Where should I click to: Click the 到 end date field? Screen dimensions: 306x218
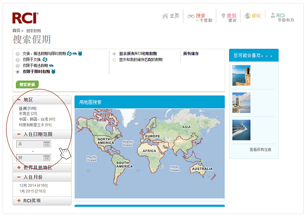pos(34,158)
